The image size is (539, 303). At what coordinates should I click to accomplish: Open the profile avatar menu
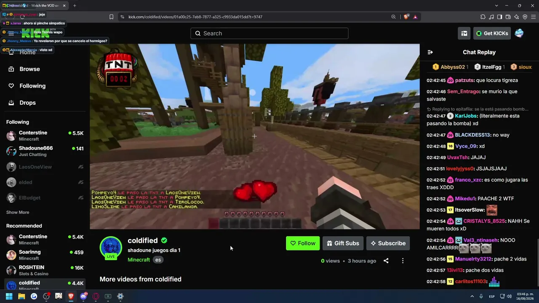[x=519, y=33]
